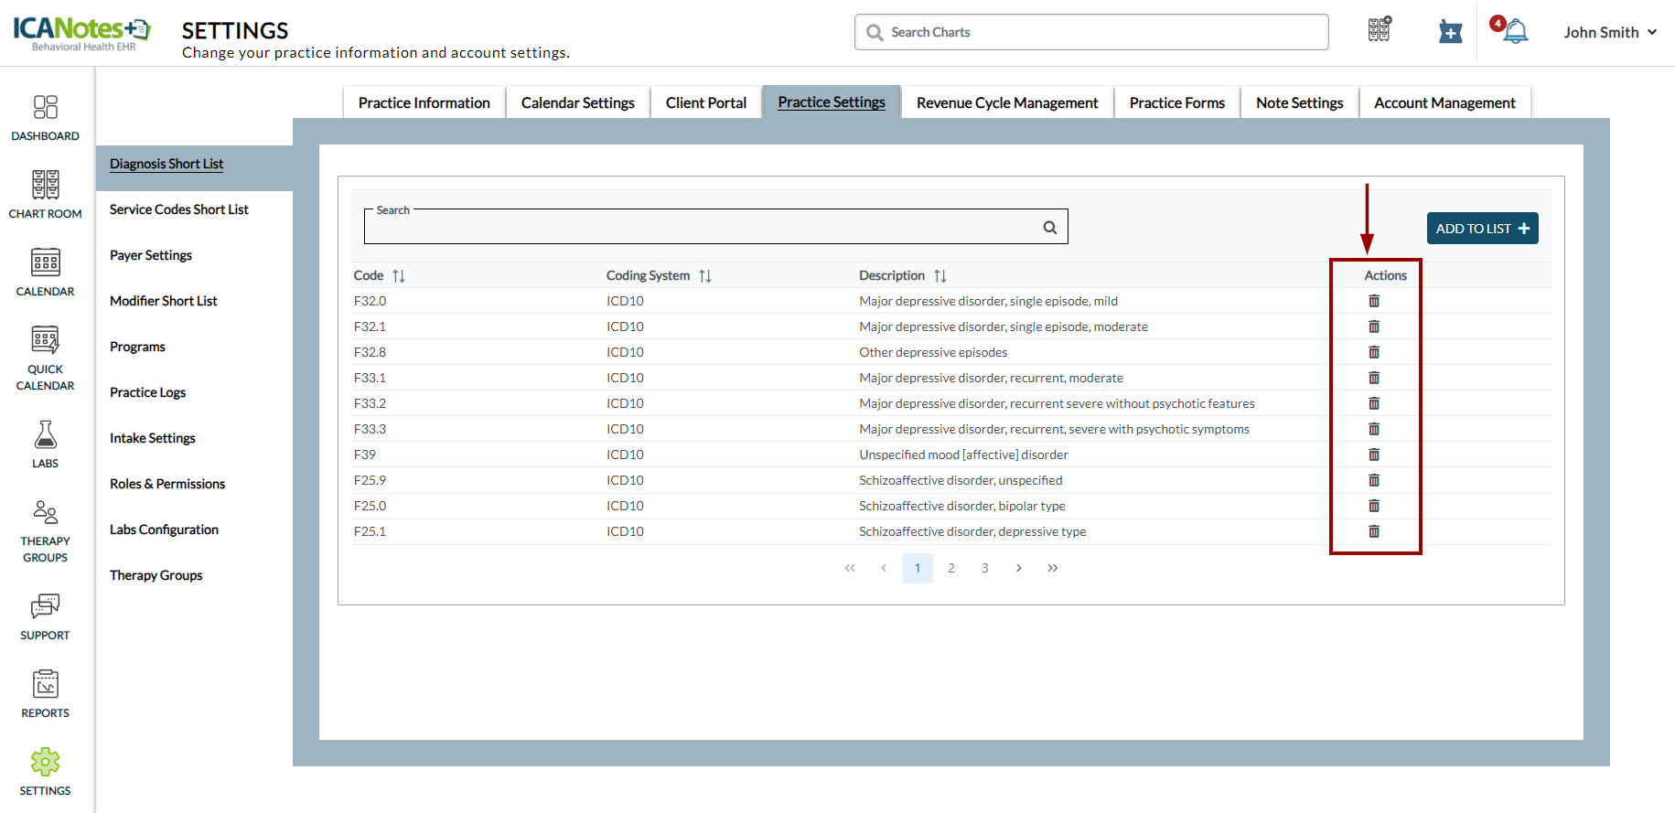Go to Therapy Groups in left sidebar
The width and height of the screenshot is (1675, 813).
click(x=45, y=530)
